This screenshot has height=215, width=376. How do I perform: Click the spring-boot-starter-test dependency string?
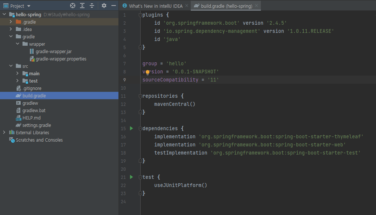click(285, 153)
